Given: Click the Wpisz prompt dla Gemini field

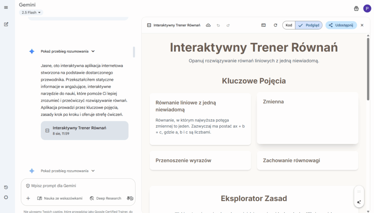Looking at the screenshot, I should tap(79, 186).
